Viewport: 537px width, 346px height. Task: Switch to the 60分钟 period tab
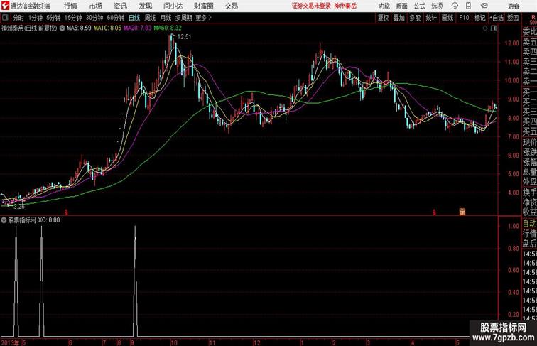(116, 18)
